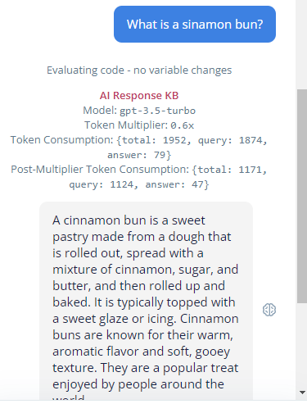Click the 'Token Consumption:' label
307x404 pixels.
coord(61,140)
